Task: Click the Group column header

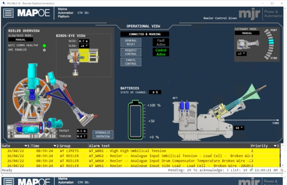Action: tap(74, 146)
